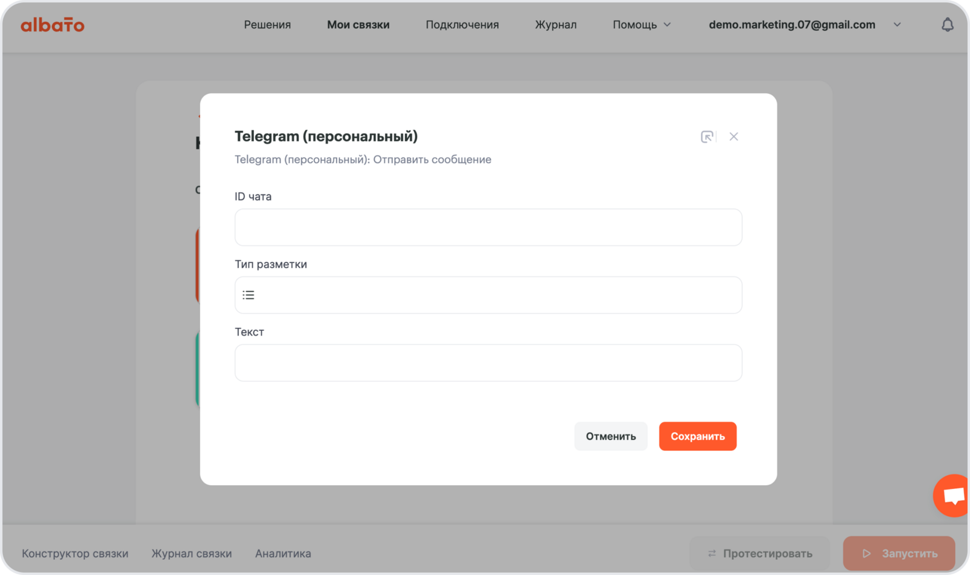Go to Решения in top navigation
The image size is (970, 575).
pos(267,25)
